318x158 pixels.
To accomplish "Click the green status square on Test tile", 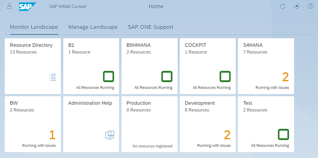I will pos(283,135).
